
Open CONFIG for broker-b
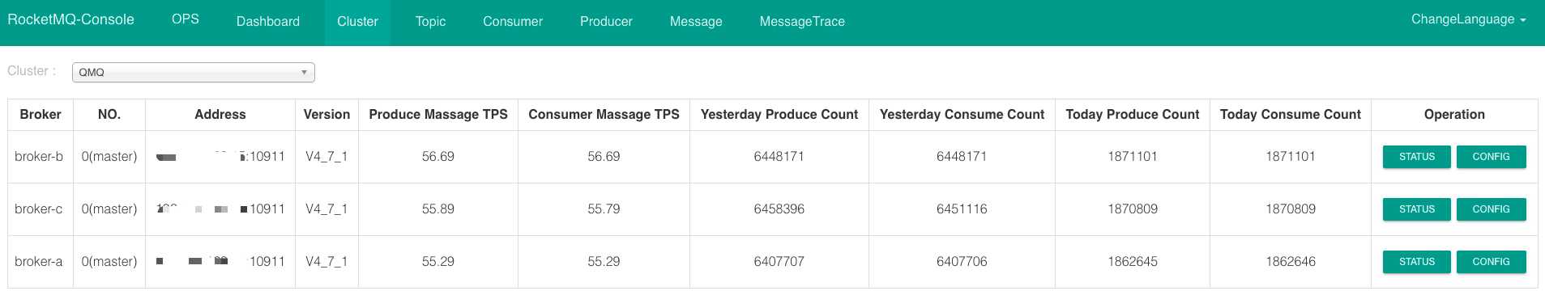click(x=1491, y=157)
